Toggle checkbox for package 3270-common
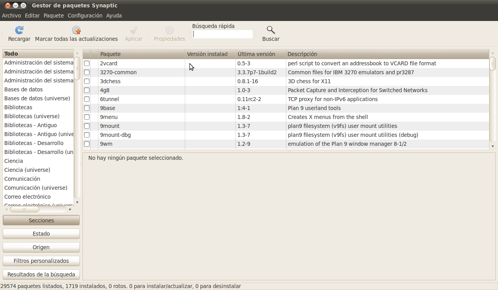 pos(87,72)
